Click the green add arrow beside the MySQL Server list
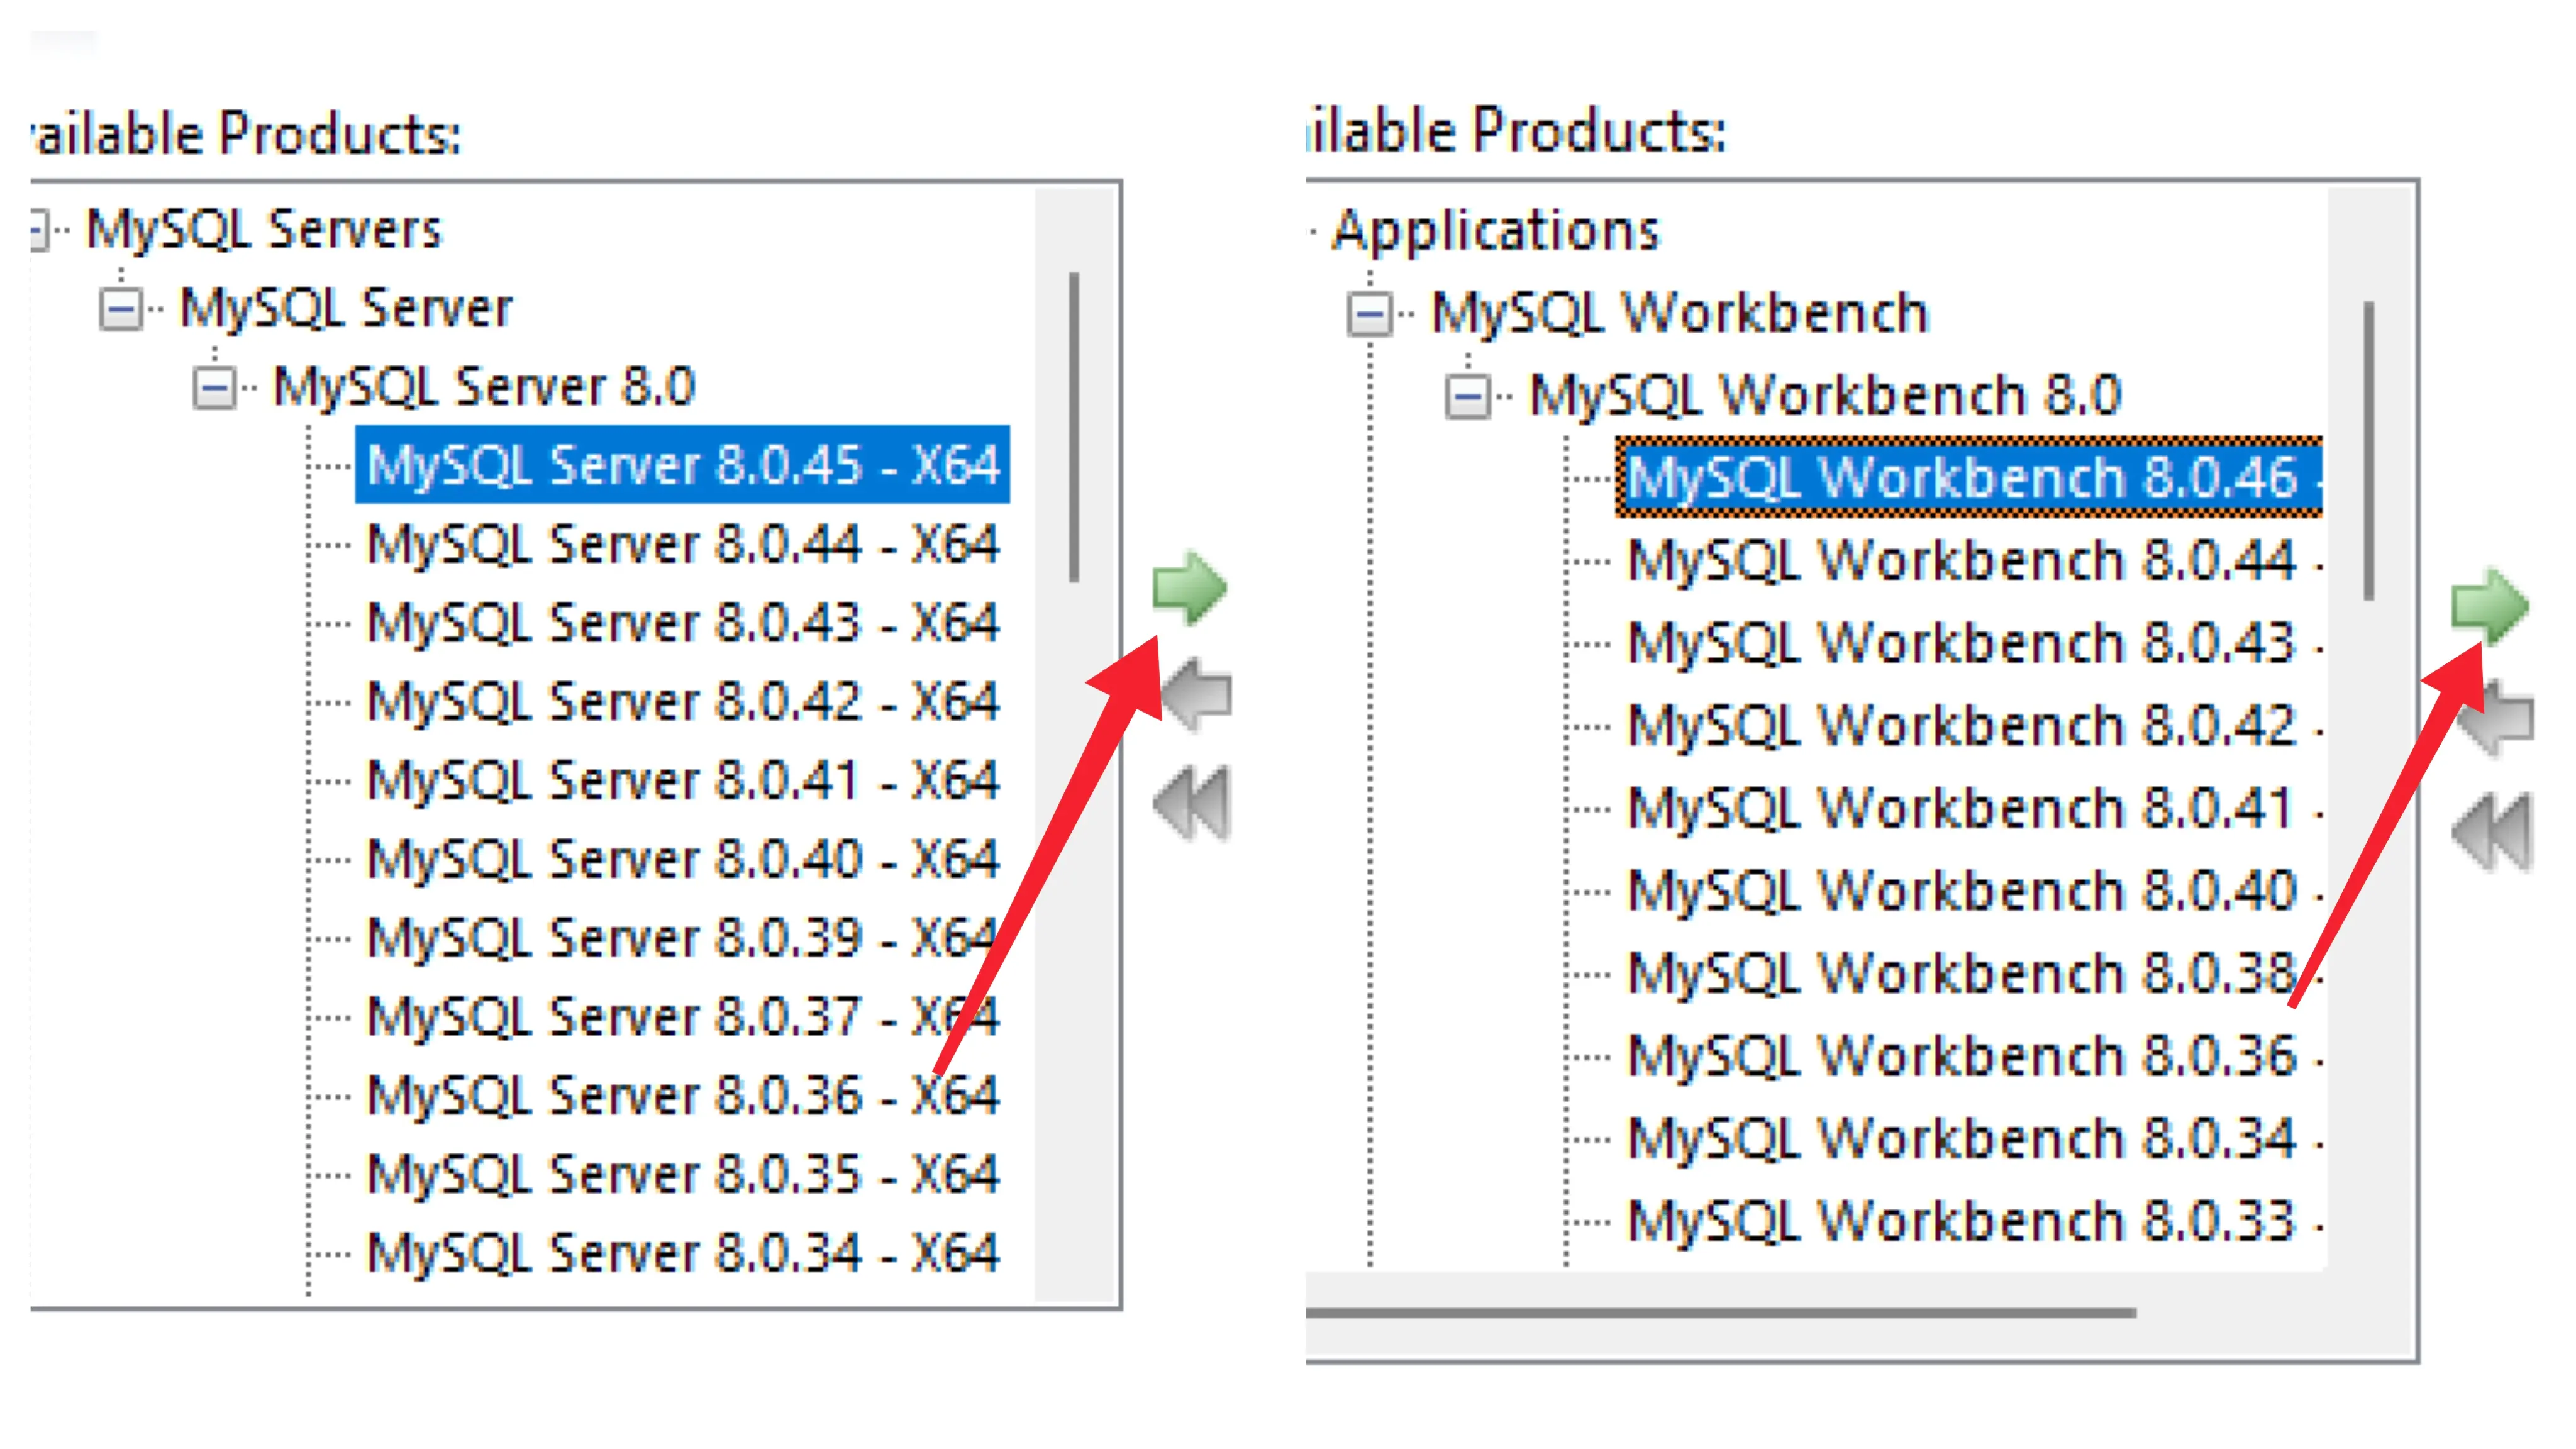The height and width of the screenshot is (1449, 2576). tap(1189, 587)
